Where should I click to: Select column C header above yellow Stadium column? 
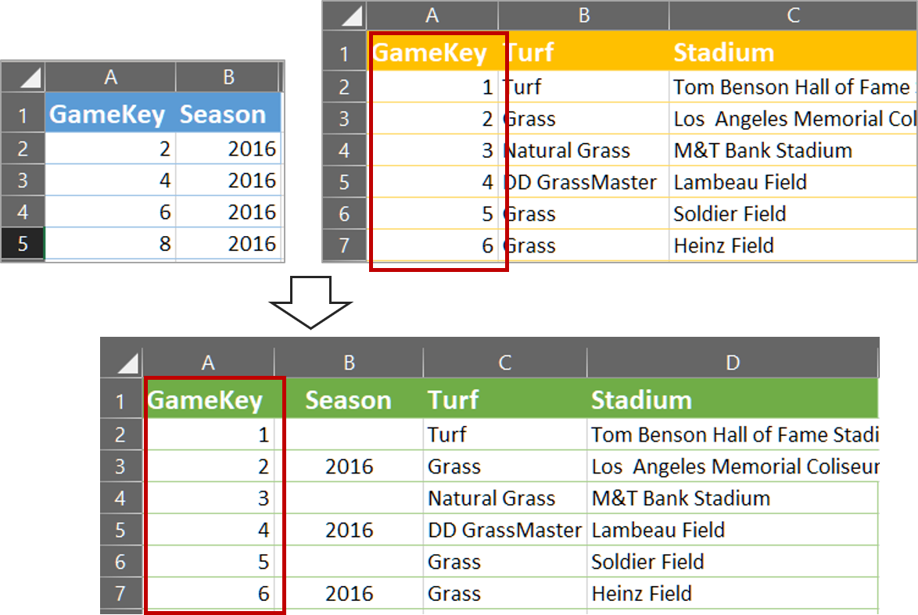pyautogui.click(x=793, y=15)
